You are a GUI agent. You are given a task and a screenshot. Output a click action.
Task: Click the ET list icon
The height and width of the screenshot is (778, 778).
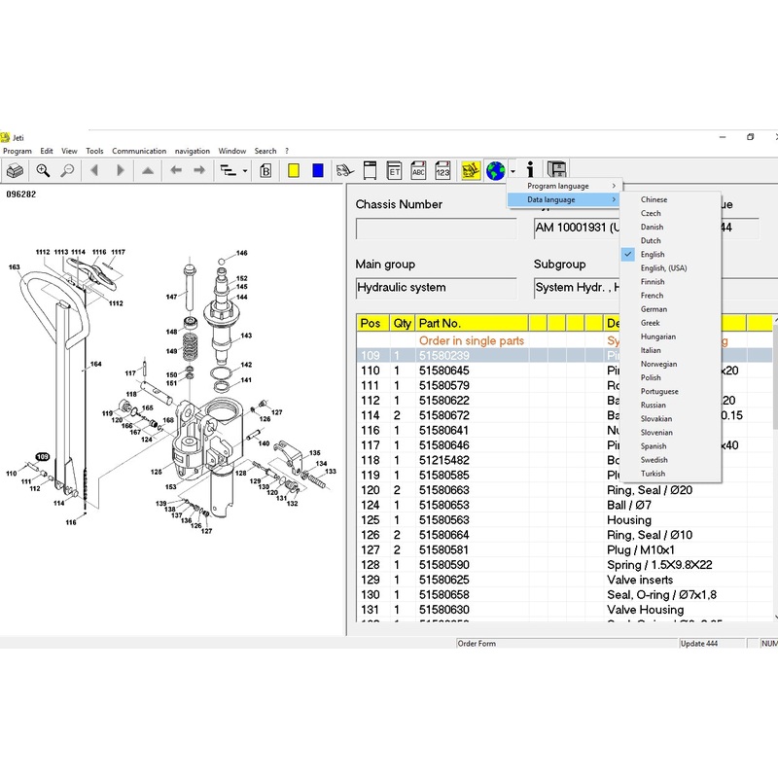pos(394,170)
